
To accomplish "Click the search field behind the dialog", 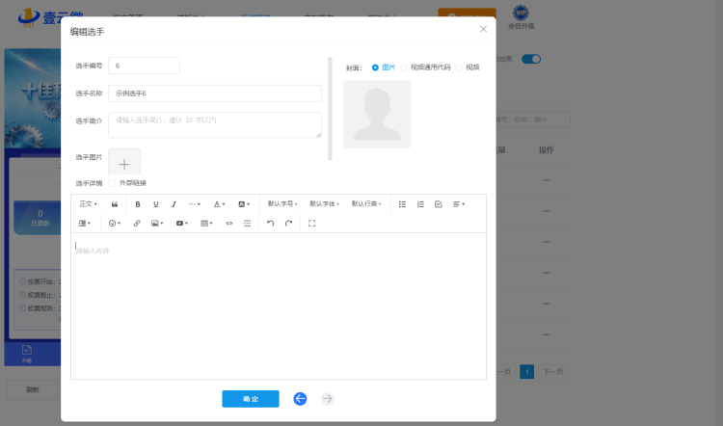I will tap(532, 120).
